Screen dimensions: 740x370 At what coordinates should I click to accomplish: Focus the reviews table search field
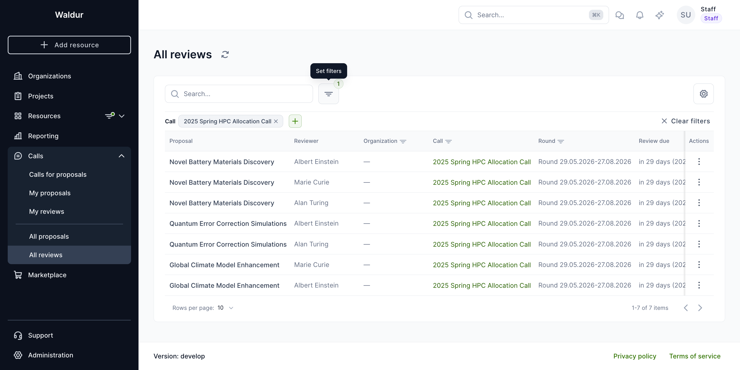pos(239,94)
